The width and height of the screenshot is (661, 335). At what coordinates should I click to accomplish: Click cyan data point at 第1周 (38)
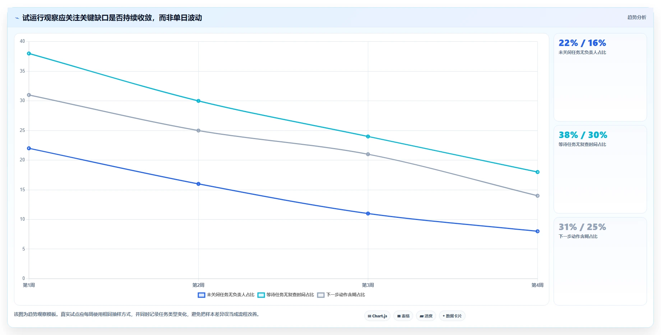coord(29,54)
